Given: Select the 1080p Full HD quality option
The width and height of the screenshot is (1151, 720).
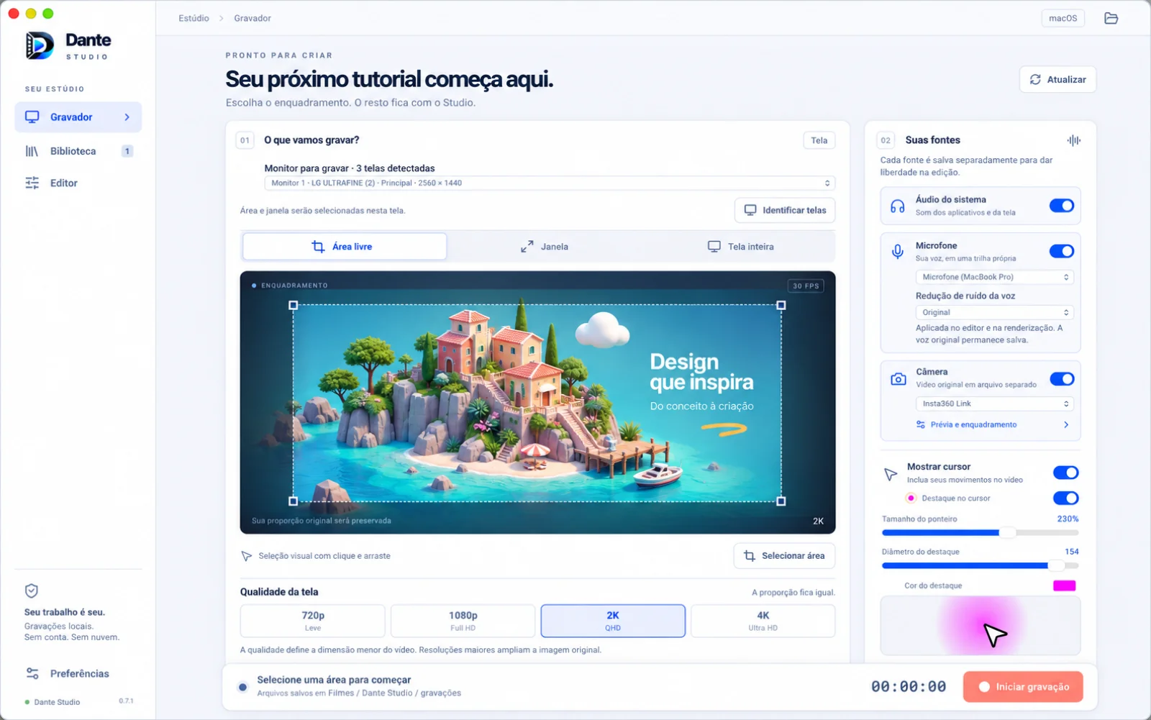Looking at the screenshot, I should pyautogui.click(x=463, y=621).
